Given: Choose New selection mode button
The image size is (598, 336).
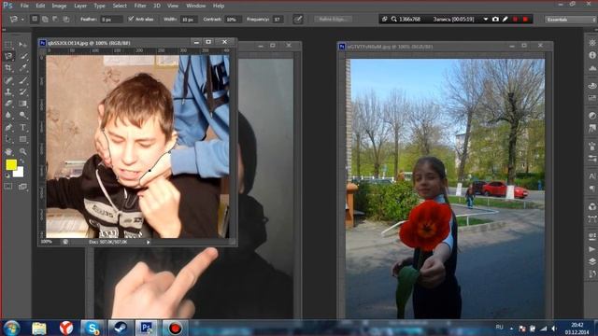Looking at the screenshot, I should (35, 19).
